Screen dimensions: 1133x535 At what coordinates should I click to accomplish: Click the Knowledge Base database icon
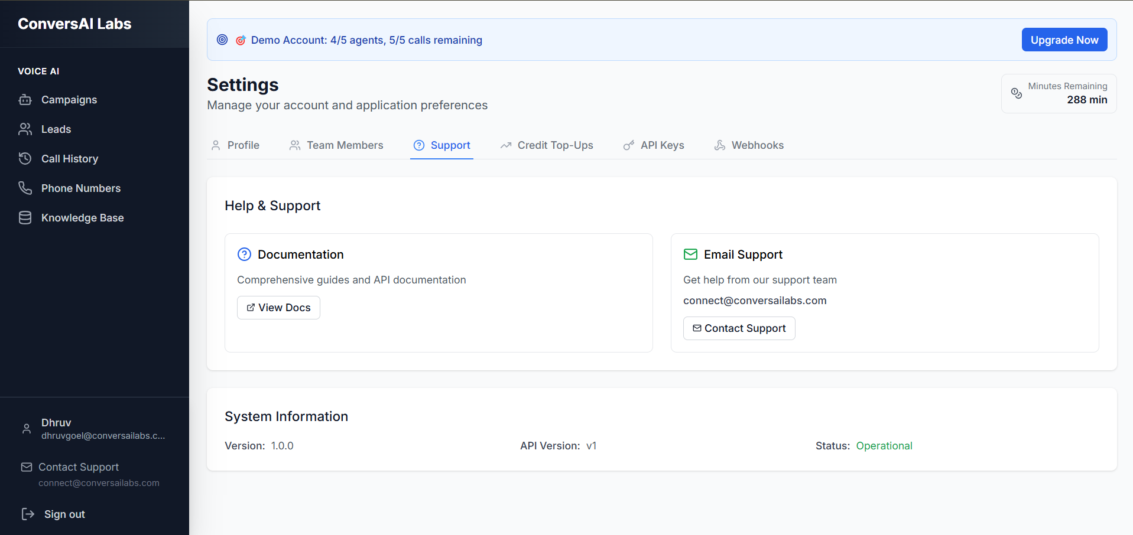[x=25, y=218]
